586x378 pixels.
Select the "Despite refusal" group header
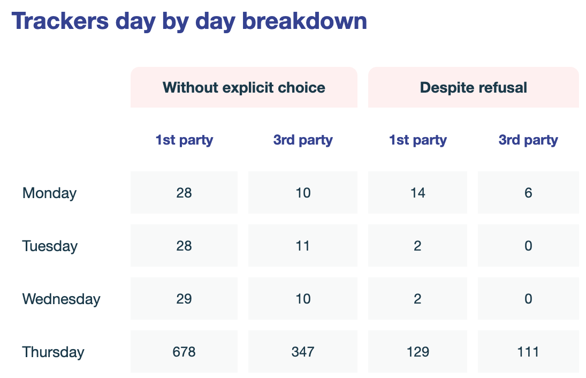tap(474, 87)
